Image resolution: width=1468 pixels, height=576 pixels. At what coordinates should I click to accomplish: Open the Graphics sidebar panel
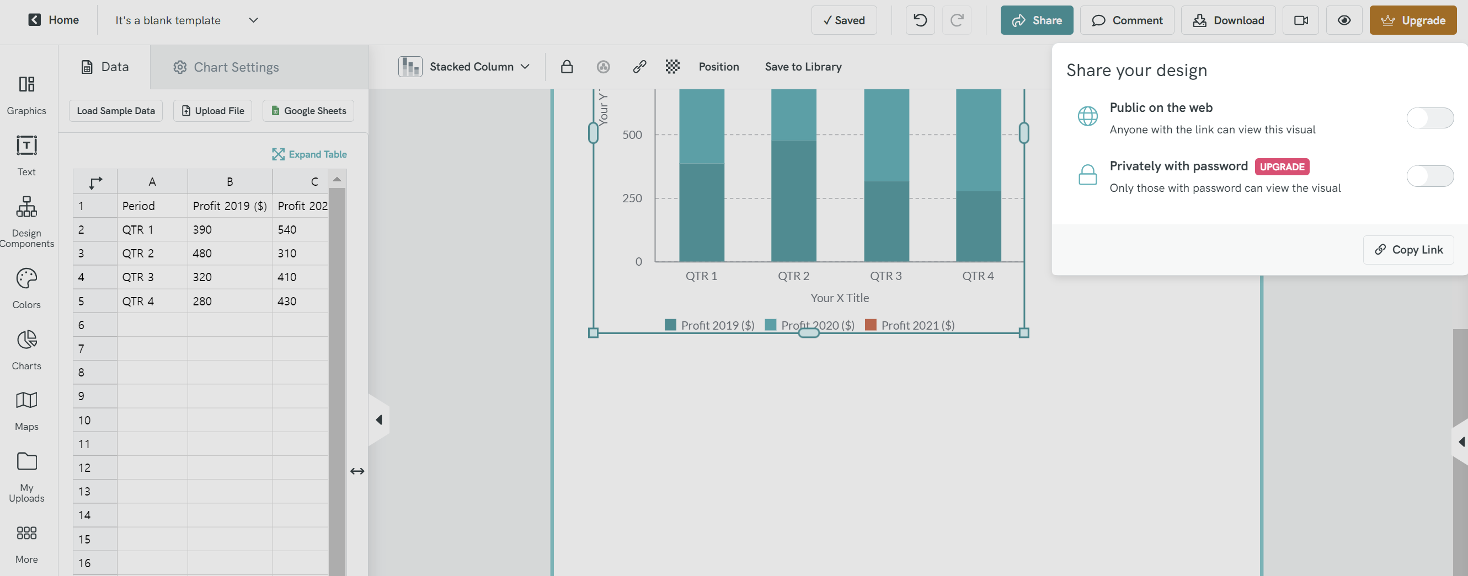coord(26,95)
